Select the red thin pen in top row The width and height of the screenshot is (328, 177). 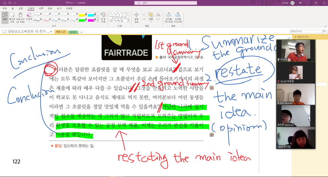click(46, 15)
